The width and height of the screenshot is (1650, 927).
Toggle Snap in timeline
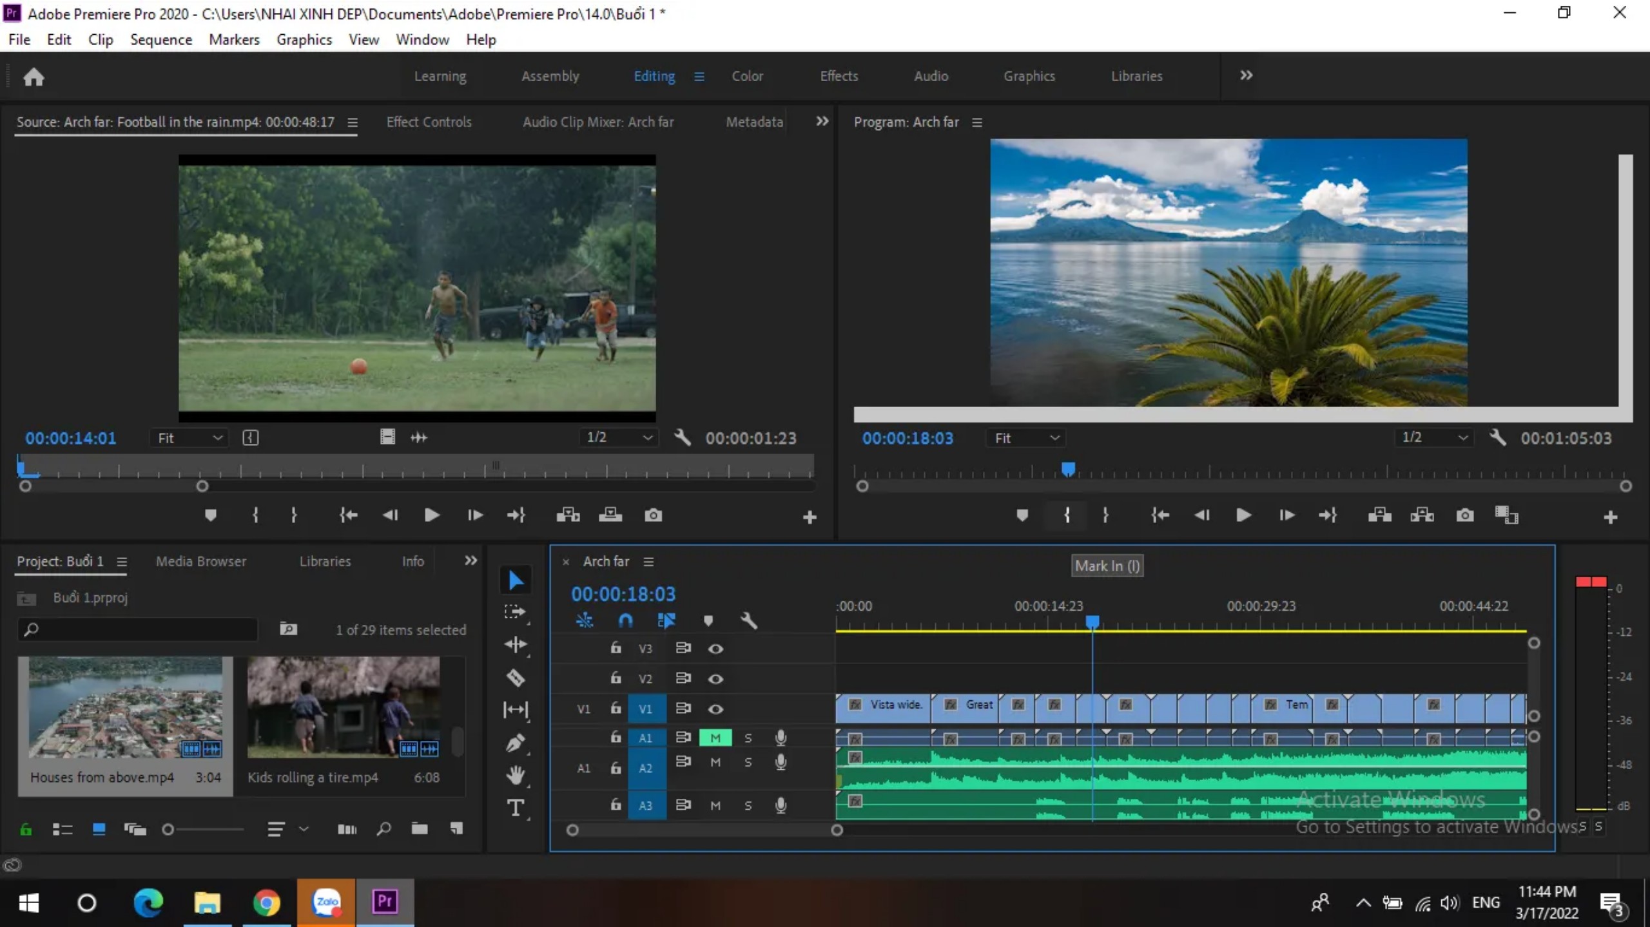pos(625,620)
